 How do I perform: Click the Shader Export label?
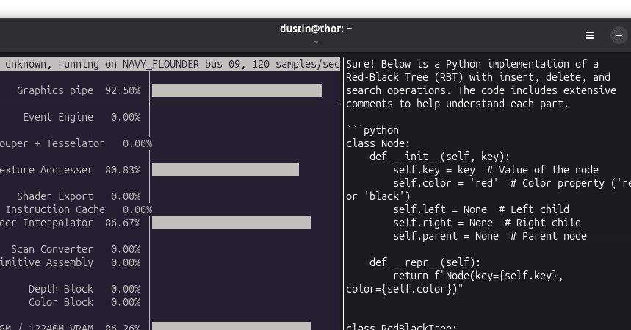click(55, 196)
